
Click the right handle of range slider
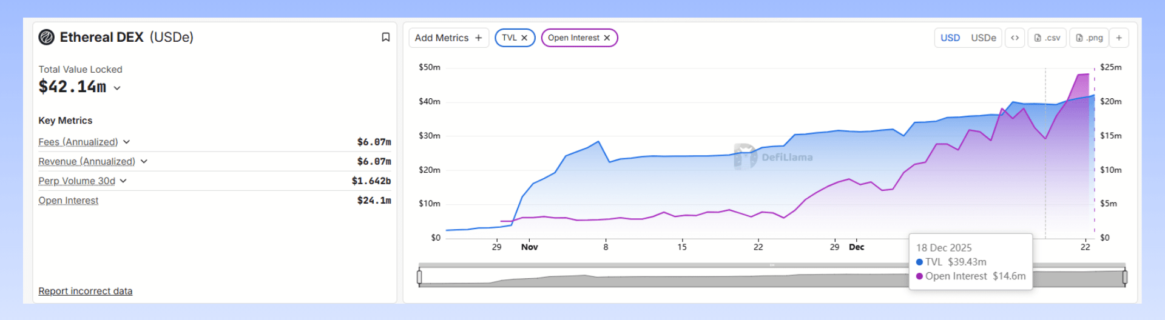(x=1125, y=277)
